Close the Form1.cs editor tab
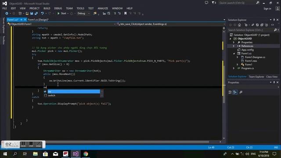This screenshot has width=281, height=158. (25, 19)
